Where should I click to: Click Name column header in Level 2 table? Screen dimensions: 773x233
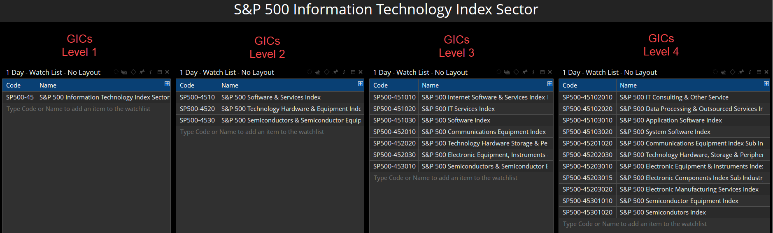tap(291, 85)
